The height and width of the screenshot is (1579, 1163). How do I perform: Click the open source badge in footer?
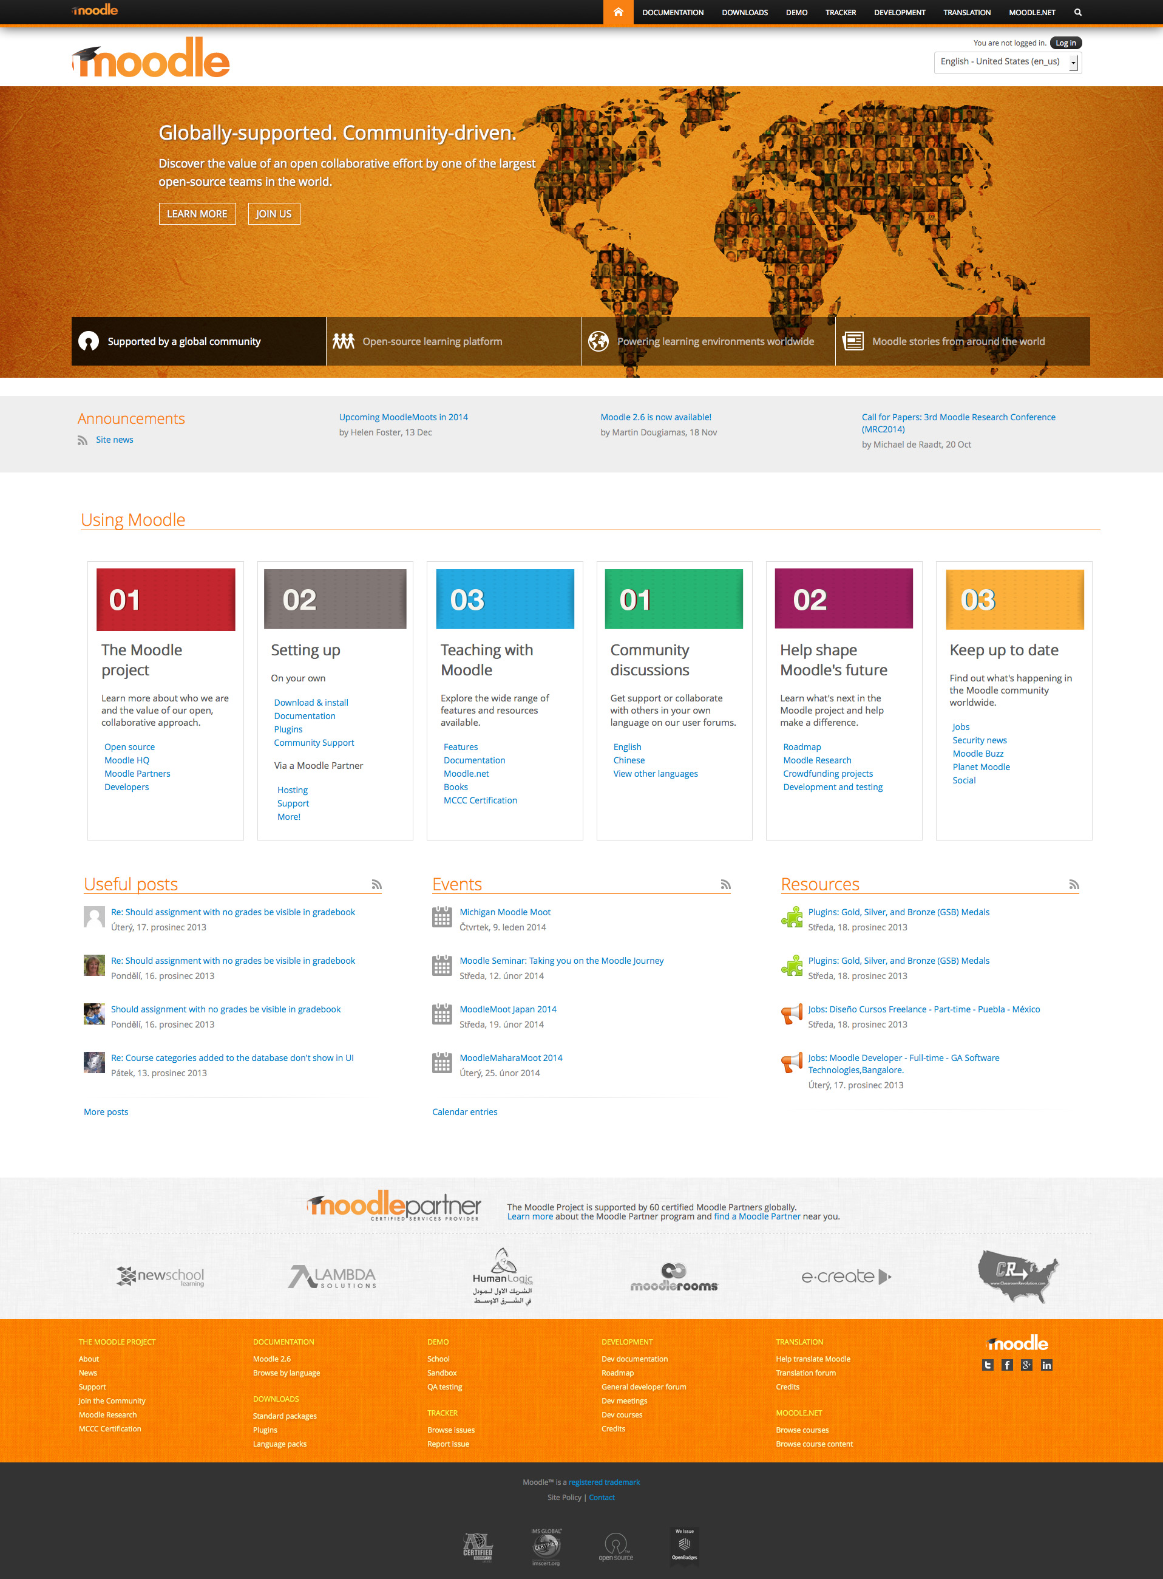(x=616, y=1547)
